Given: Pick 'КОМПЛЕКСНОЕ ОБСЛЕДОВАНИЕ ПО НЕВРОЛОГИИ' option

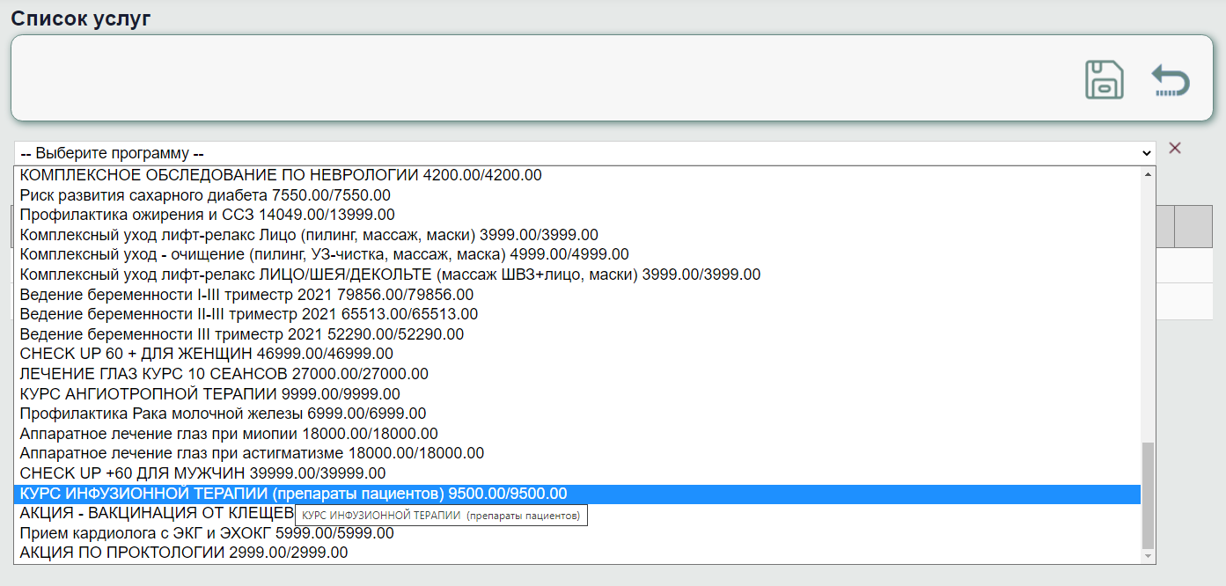Looking at the screenshot, I should (280, 175).
